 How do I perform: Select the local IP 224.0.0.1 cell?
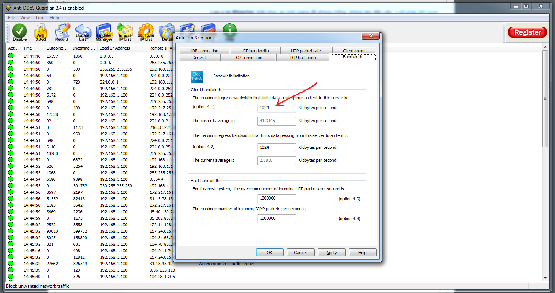pos(109,82)
